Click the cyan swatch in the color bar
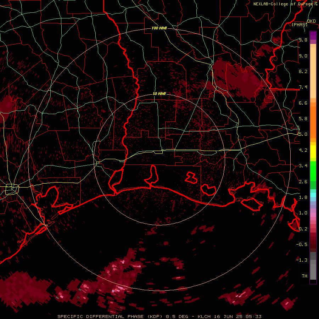The image size is (319, 319). tap(313, 195)
